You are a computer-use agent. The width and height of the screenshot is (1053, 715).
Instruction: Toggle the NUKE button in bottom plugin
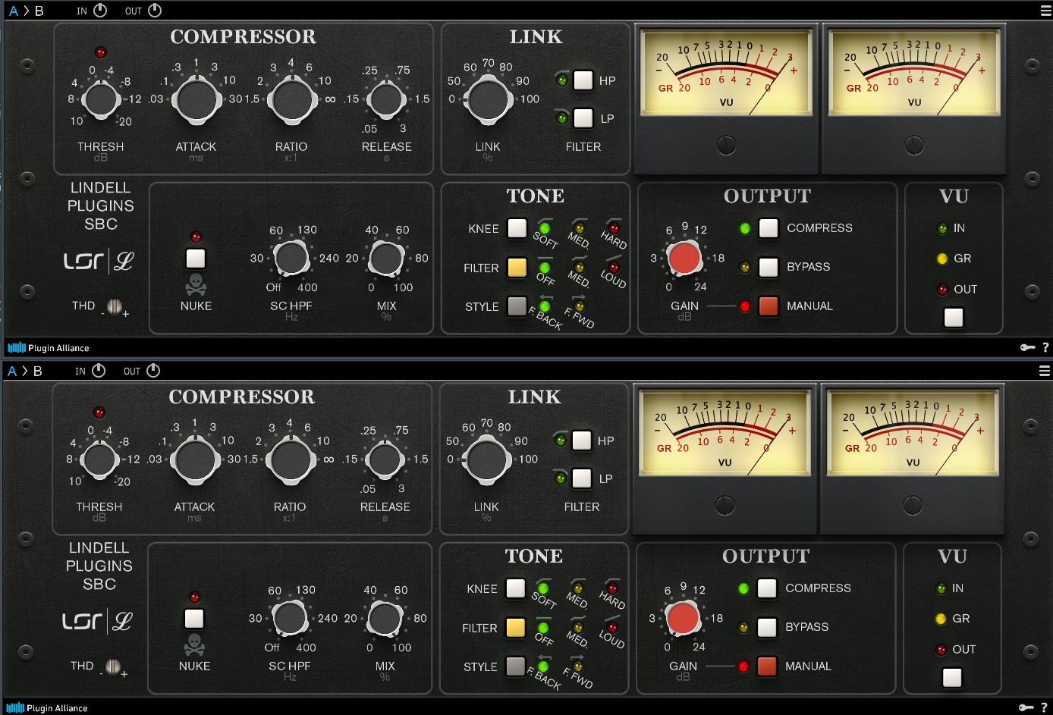(x=194, y=619)
